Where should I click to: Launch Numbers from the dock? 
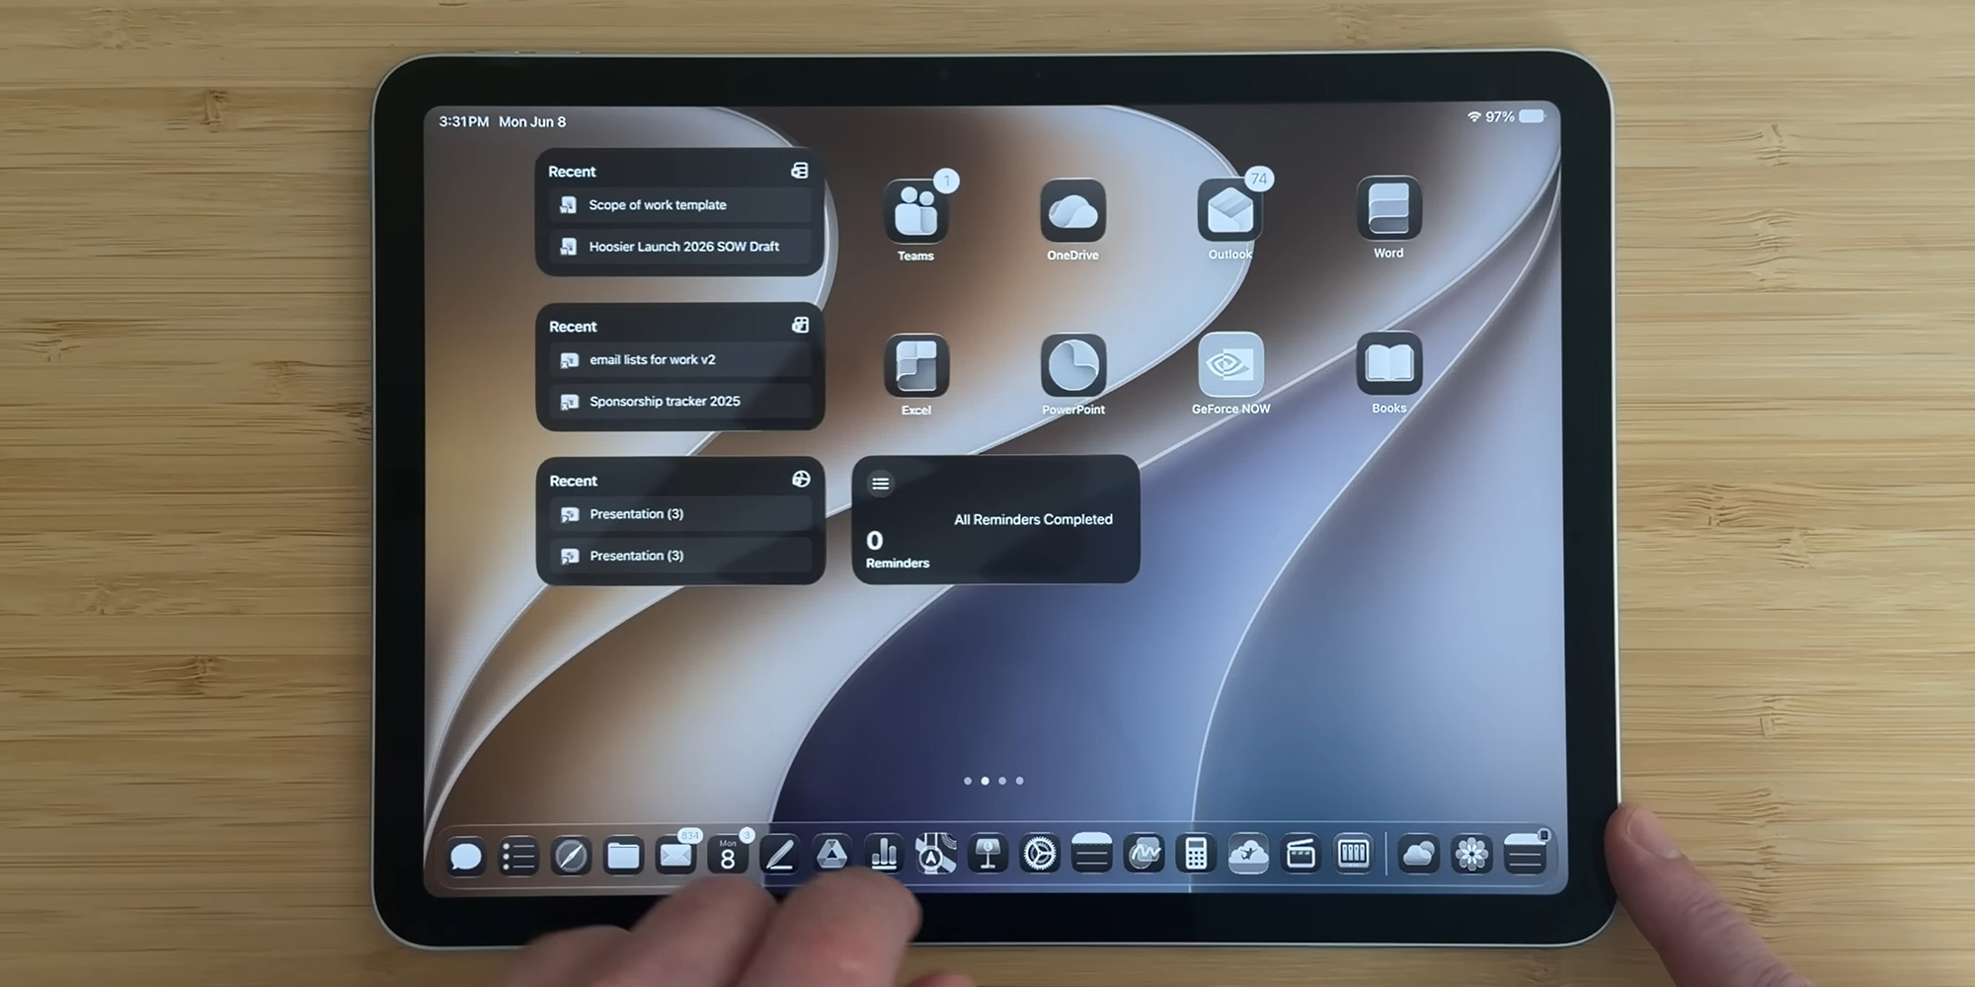pyautogui.click(x=885, y=855)
